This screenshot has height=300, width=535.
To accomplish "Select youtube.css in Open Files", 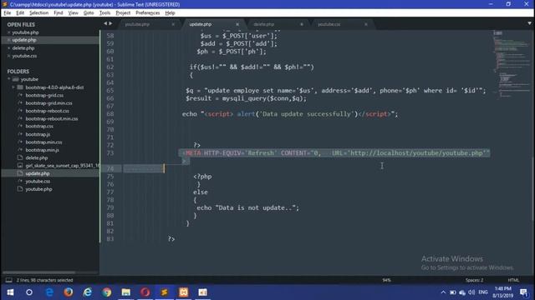I will [24, 56].
